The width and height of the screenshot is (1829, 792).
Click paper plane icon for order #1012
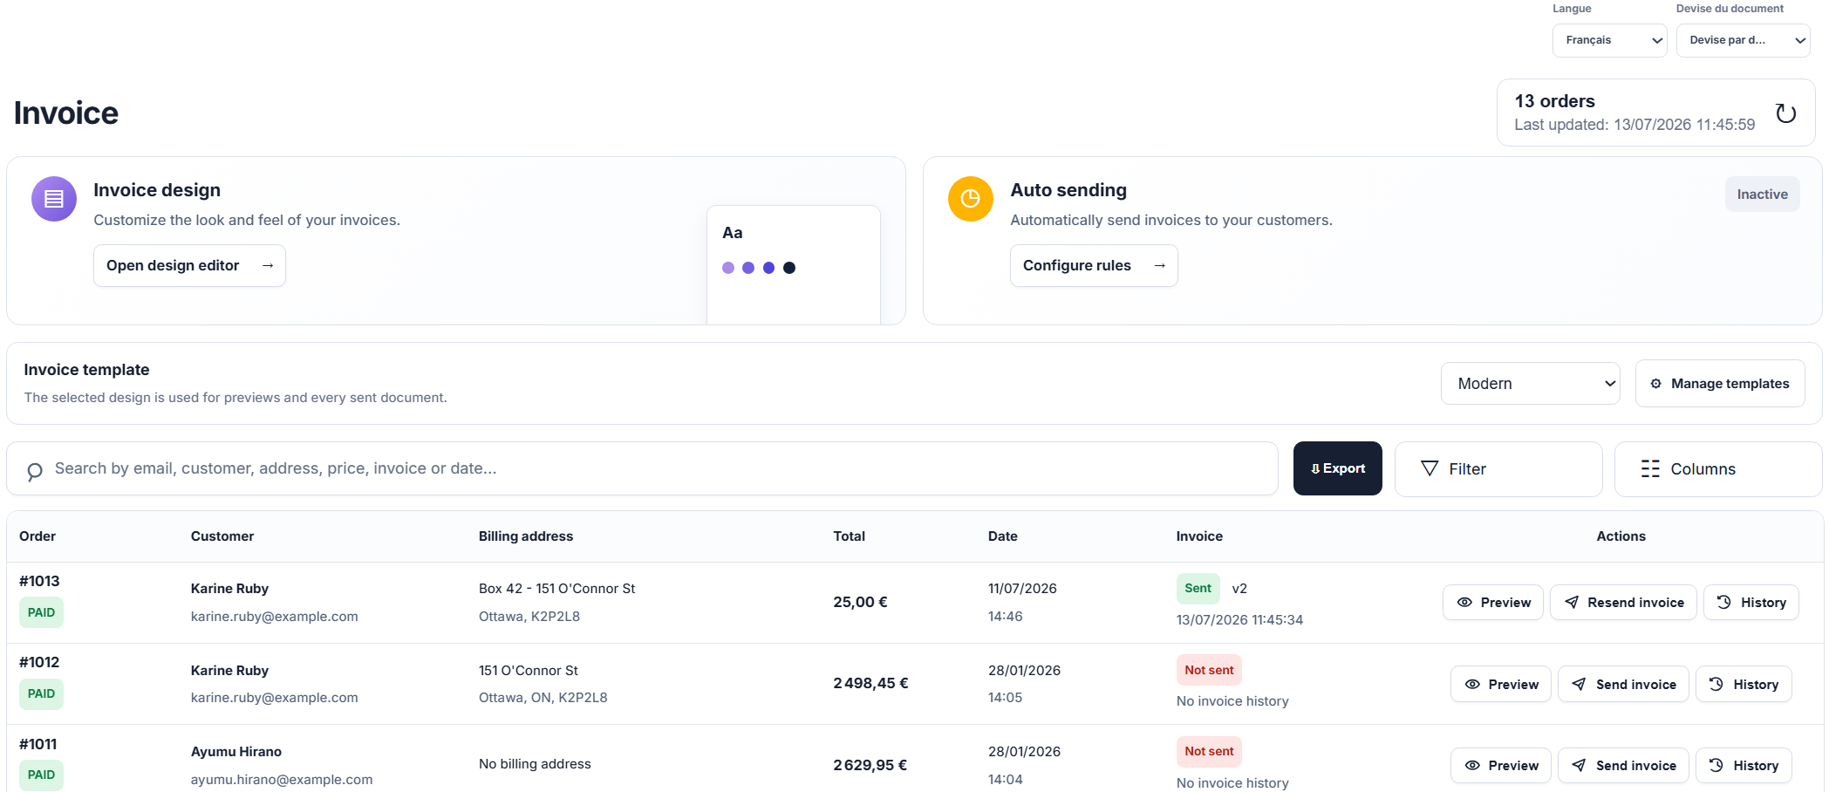pos(1580,685)
